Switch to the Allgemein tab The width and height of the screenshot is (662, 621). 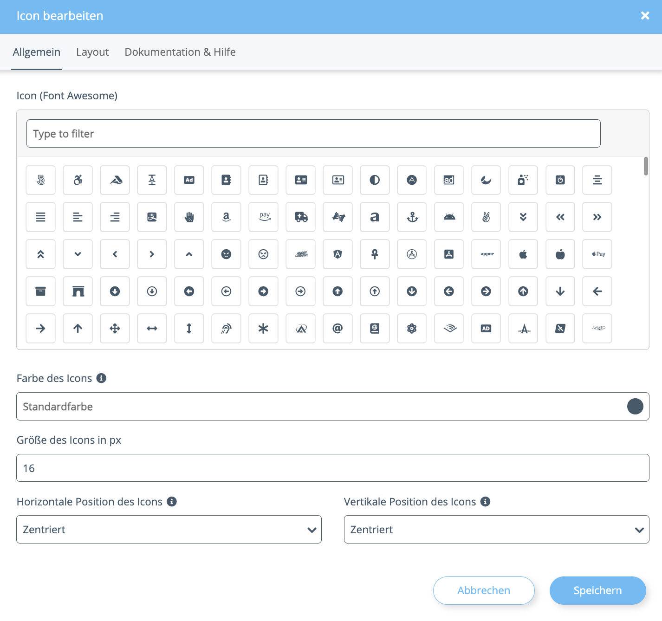(x=37, y=52)
